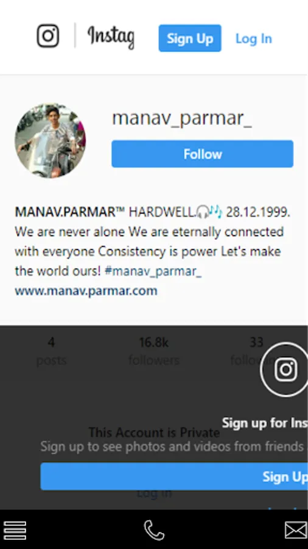Tap the phone call icon in bottom bar
This screenshot has height=549, width=308.
click(x=154, y=531)
